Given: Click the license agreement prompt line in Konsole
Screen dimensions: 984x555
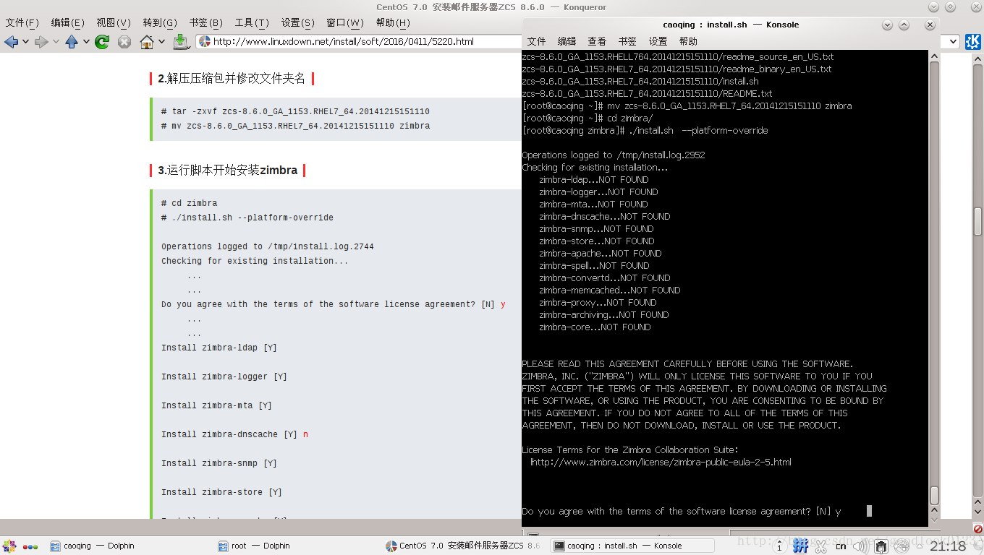Looking at the screenshot, I should tap(681, 511).
